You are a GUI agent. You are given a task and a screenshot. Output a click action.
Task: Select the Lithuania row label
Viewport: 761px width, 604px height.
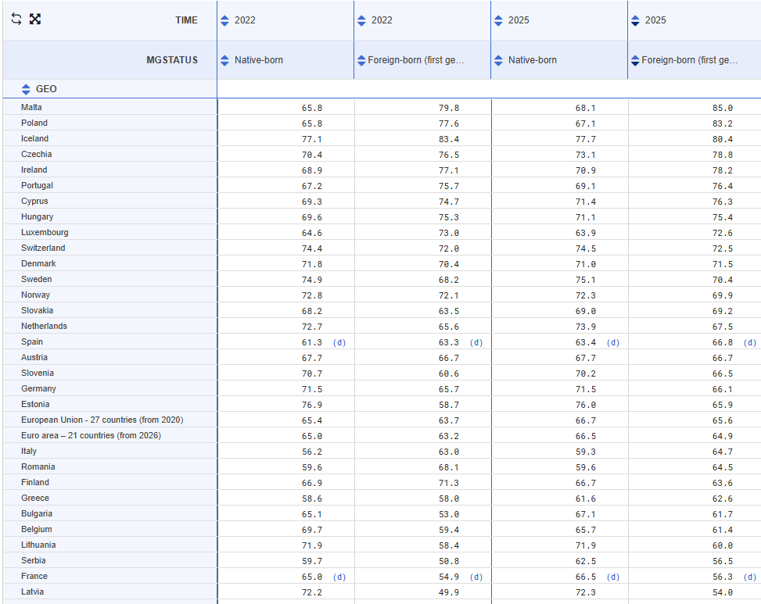point(38,545)
